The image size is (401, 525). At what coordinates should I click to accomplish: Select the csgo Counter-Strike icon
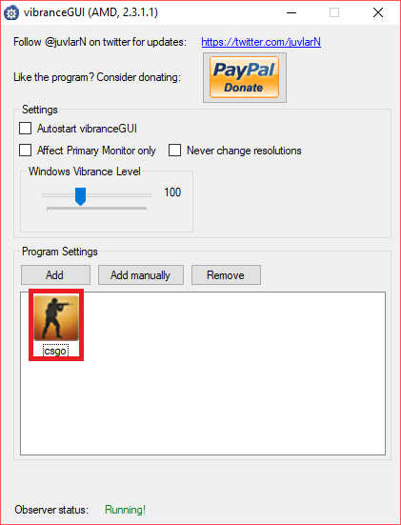point(56,317)
